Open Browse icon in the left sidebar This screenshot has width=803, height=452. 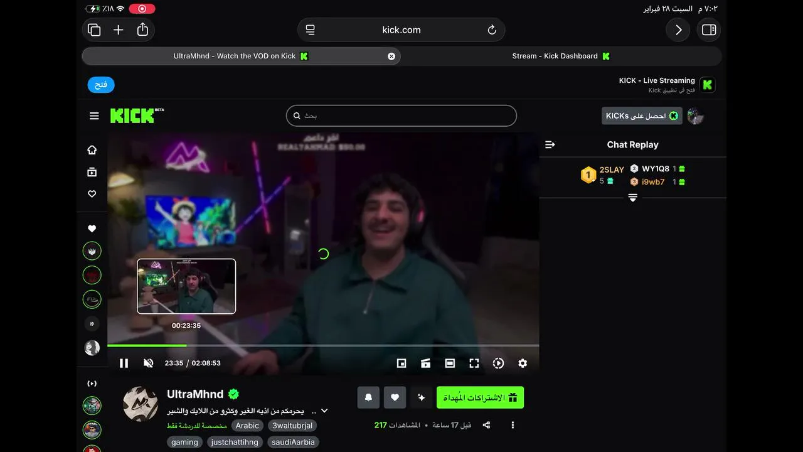click(x=92, y=172)
